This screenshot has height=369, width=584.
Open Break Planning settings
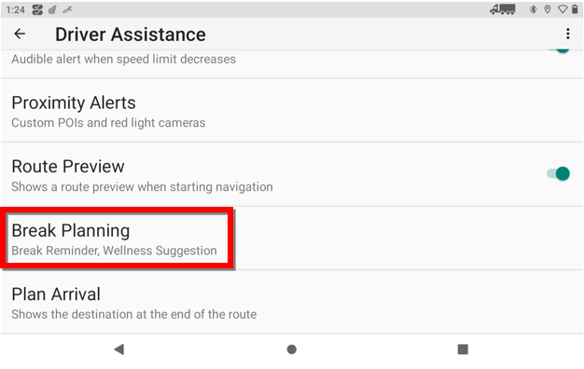[x=292, y=239]
